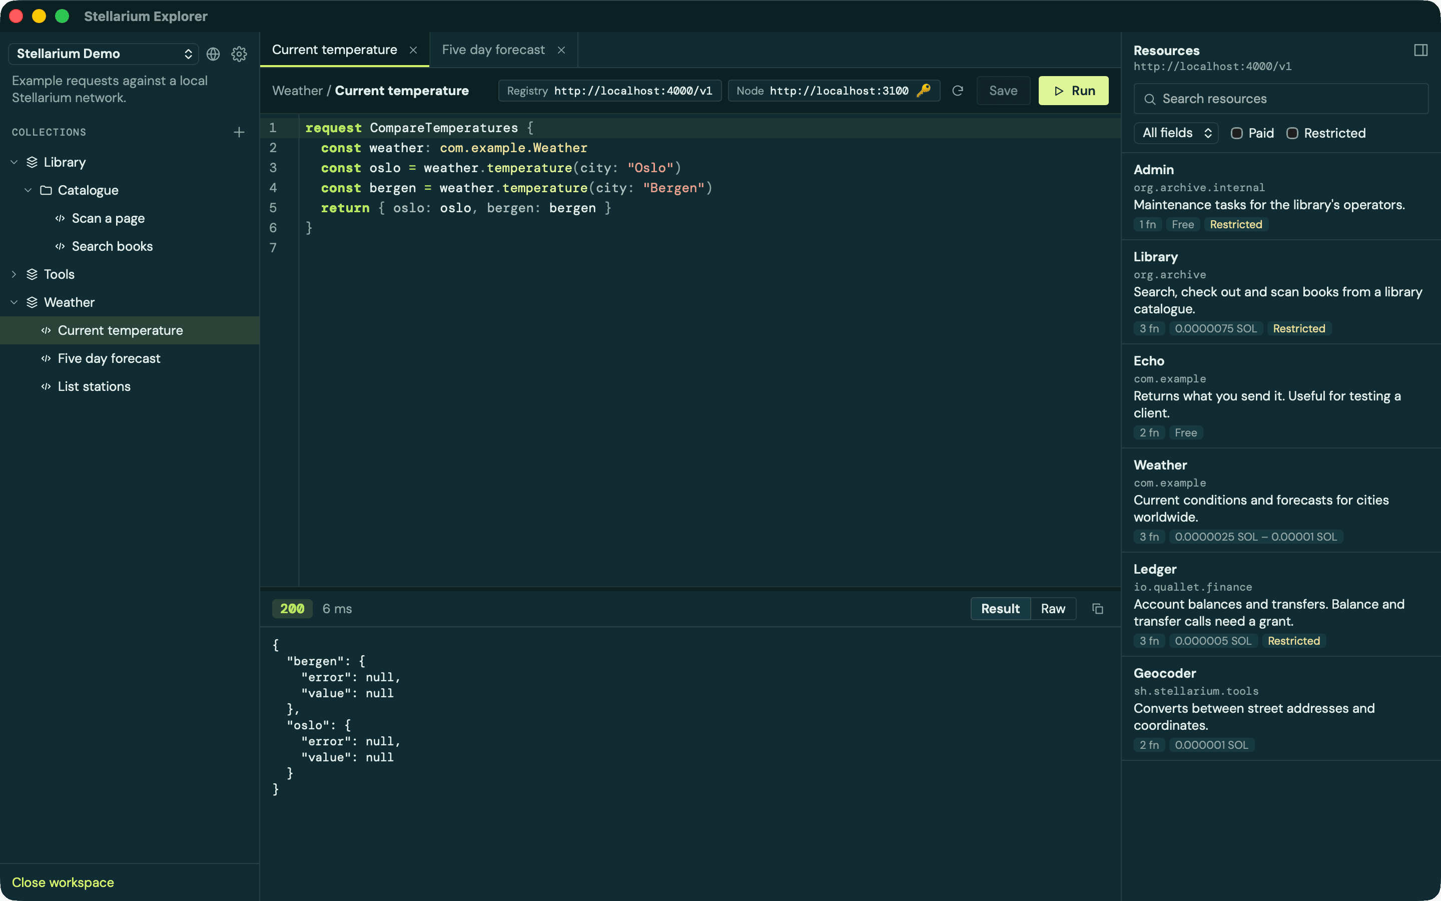1441x901 pixels.
Task: Refresh resources with the reload icon
Action: [x=958, y=91]
